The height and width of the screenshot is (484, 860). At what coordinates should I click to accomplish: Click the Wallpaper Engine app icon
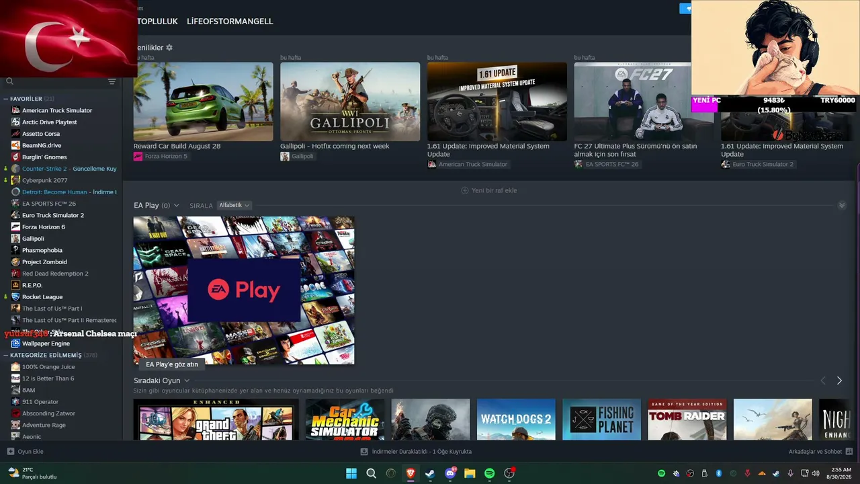15,344
